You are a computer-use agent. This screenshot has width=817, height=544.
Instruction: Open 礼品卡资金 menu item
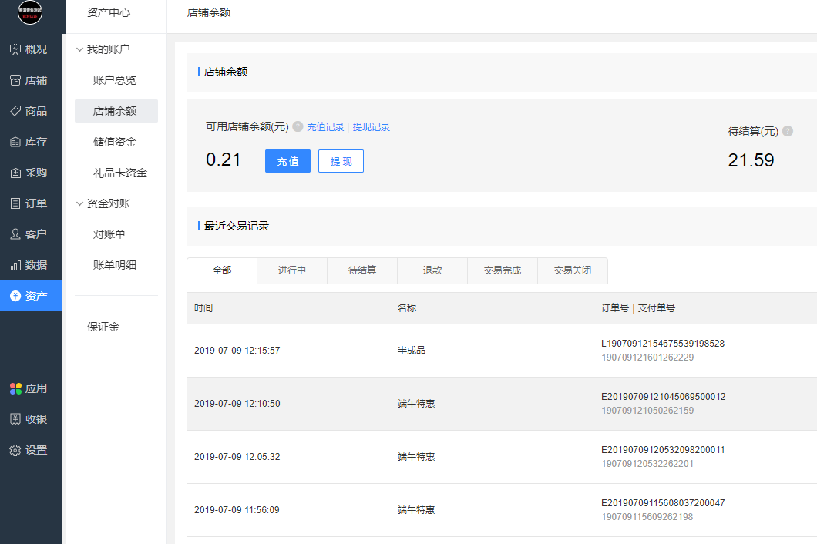click(119, 173)
